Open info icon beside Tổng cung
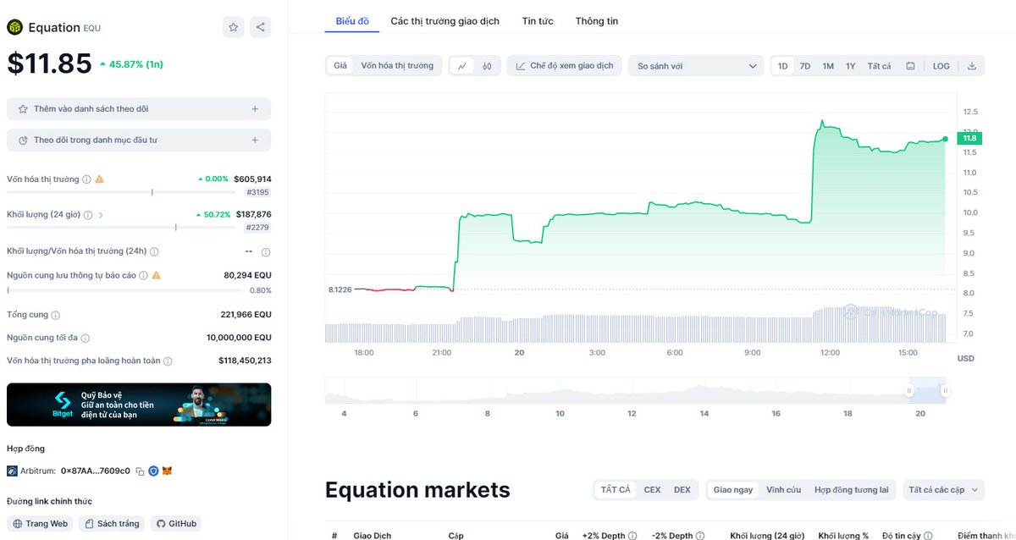 56,315
